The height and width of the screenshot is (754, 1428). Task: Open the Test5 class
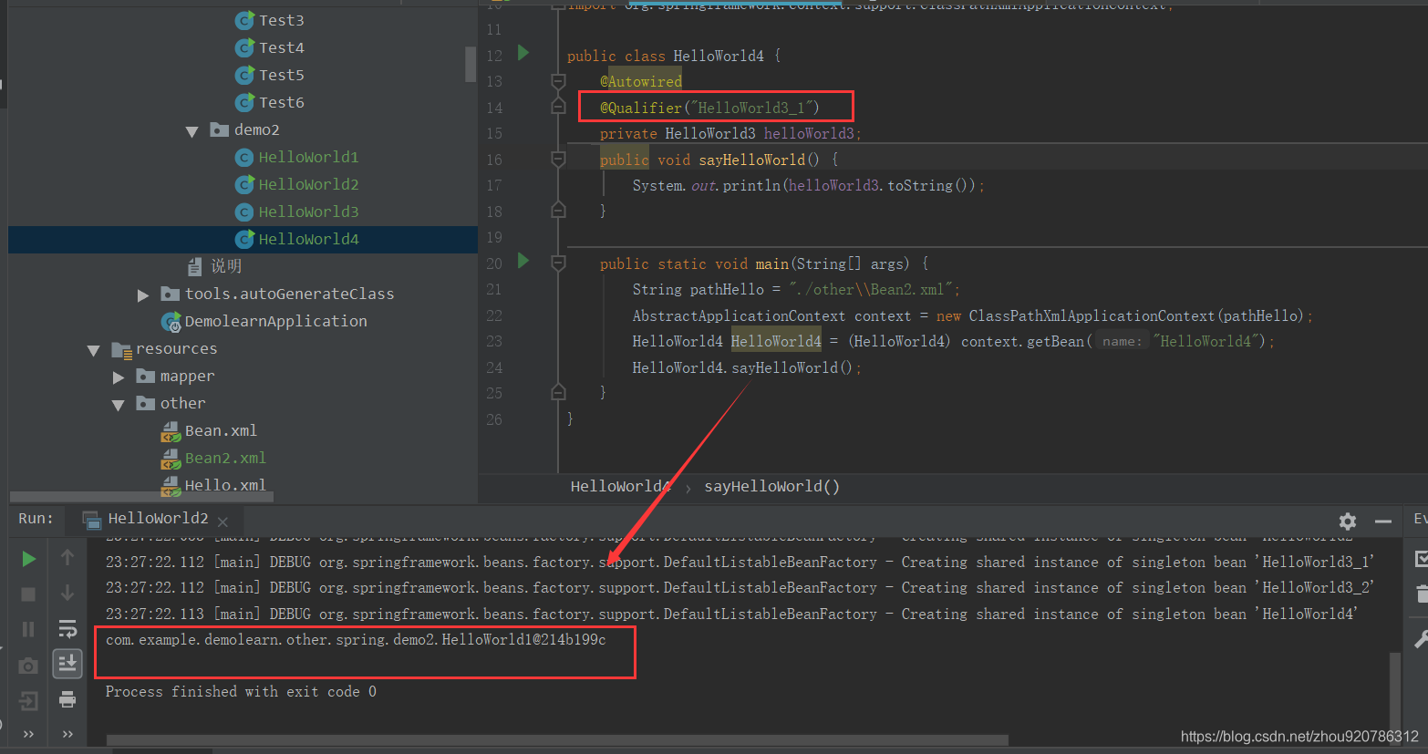(281, 75)
